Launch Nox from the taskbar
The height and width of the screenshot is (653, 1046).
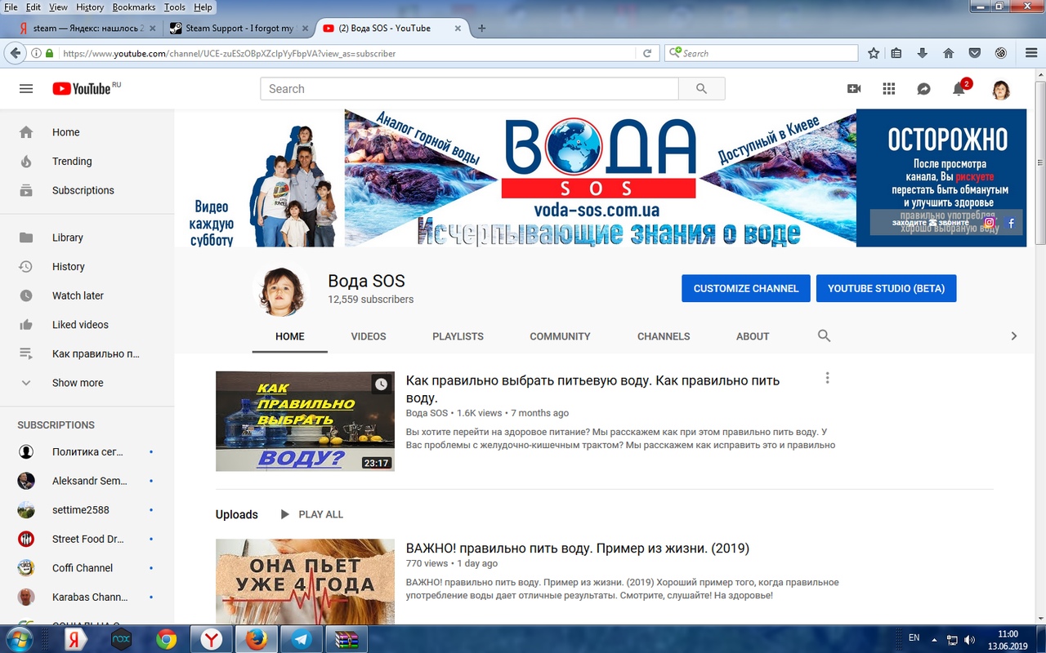[121, 639]
